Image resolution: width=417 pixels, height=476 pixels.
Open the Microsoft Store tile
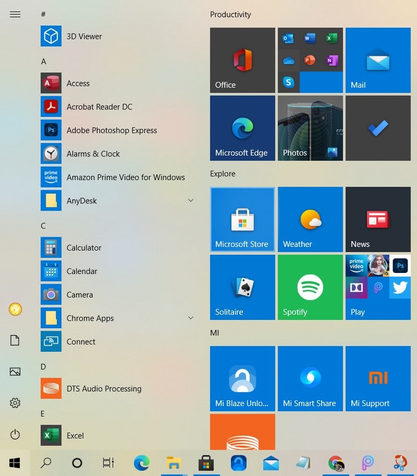pyautogui.click(x=242, y=220)
